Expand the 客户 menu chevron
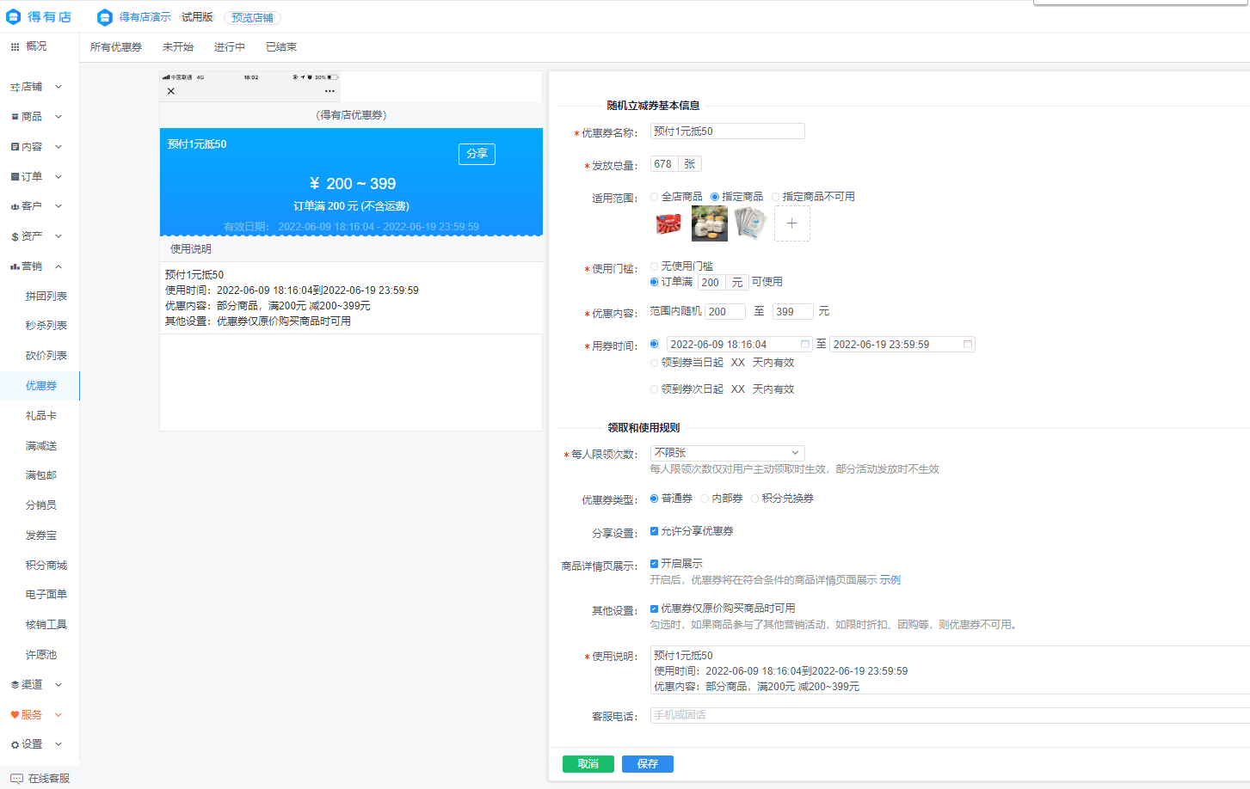Viewport: 1250px width, 789px height. pyautogui.click(x=58, y=206)
